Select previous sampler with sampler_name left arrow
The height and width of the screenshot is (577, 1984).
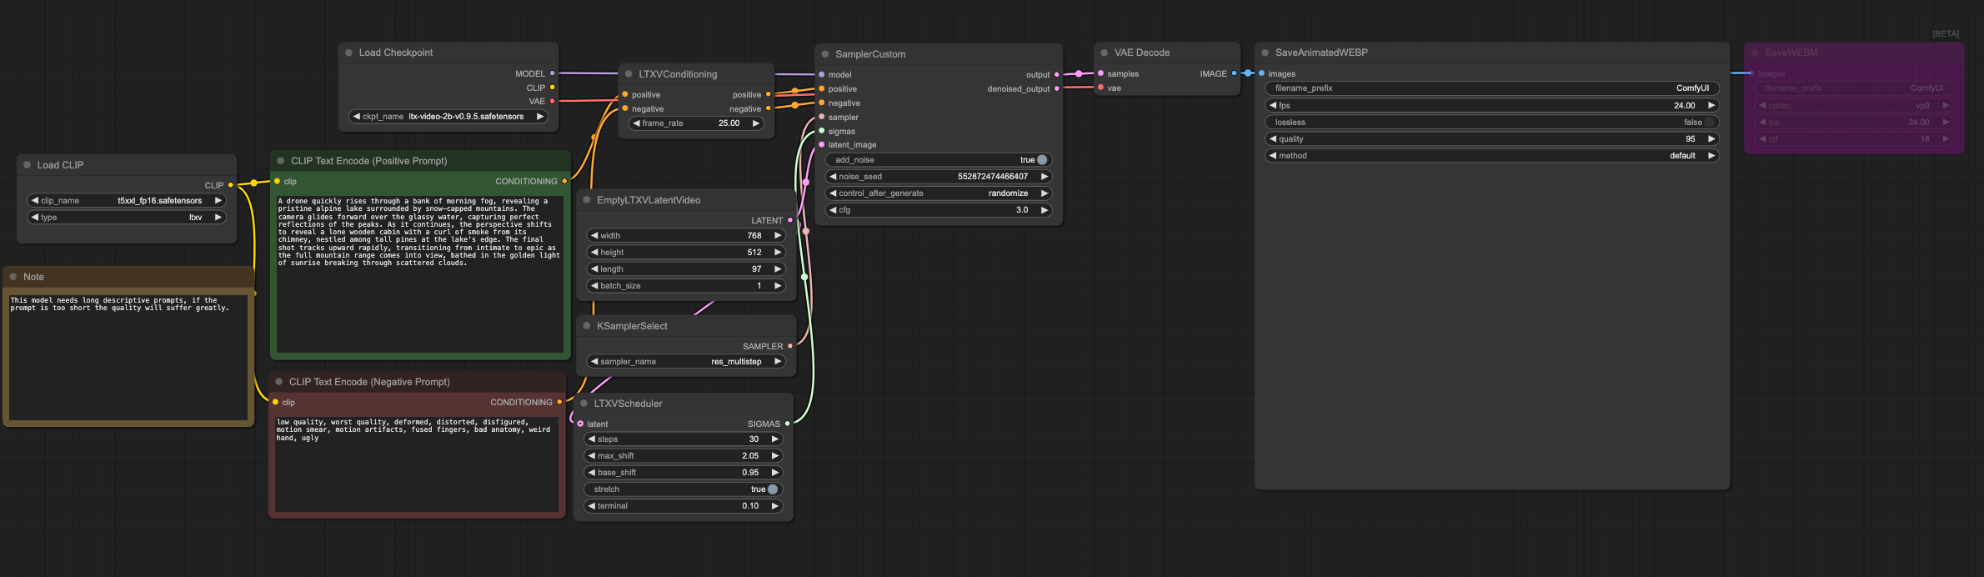point(594,362)
